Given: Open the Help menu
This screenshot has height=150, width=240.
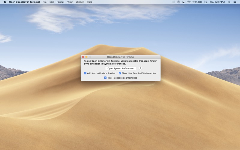Looking at the screenshot, I should [90, 2].
